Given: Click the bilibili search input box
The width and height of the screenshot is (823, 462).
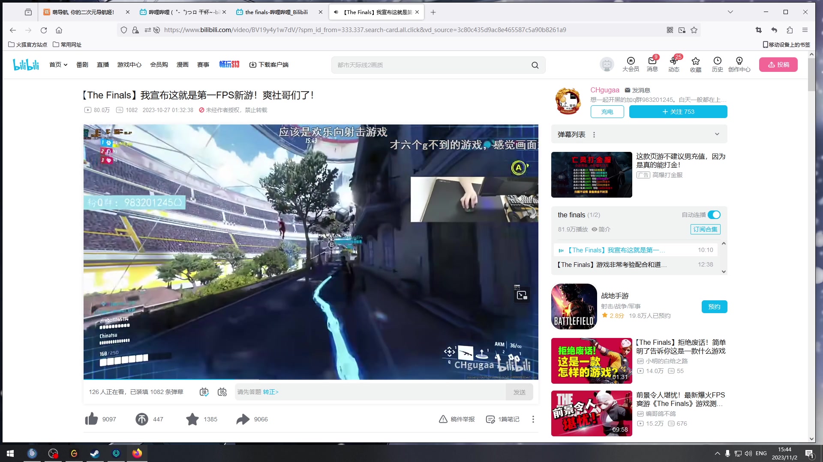Looking at the screenshot, I should (431, 65).
